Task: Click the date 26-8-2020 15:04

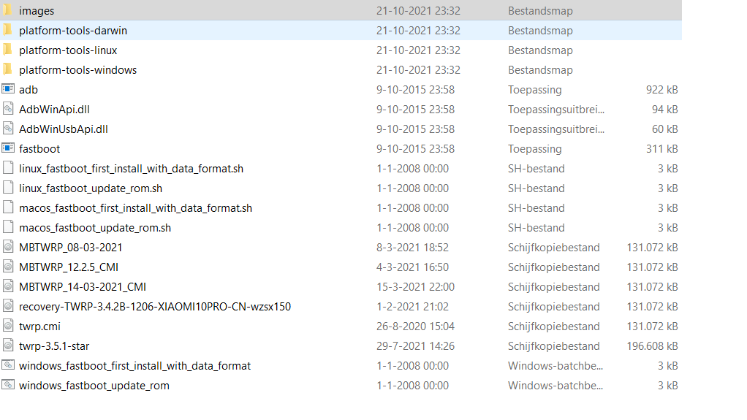Action: pyautogui.click(x=415, y=327)
